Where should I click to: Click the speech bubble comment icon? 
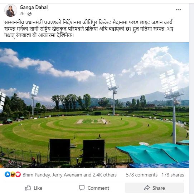coord(82,188)
